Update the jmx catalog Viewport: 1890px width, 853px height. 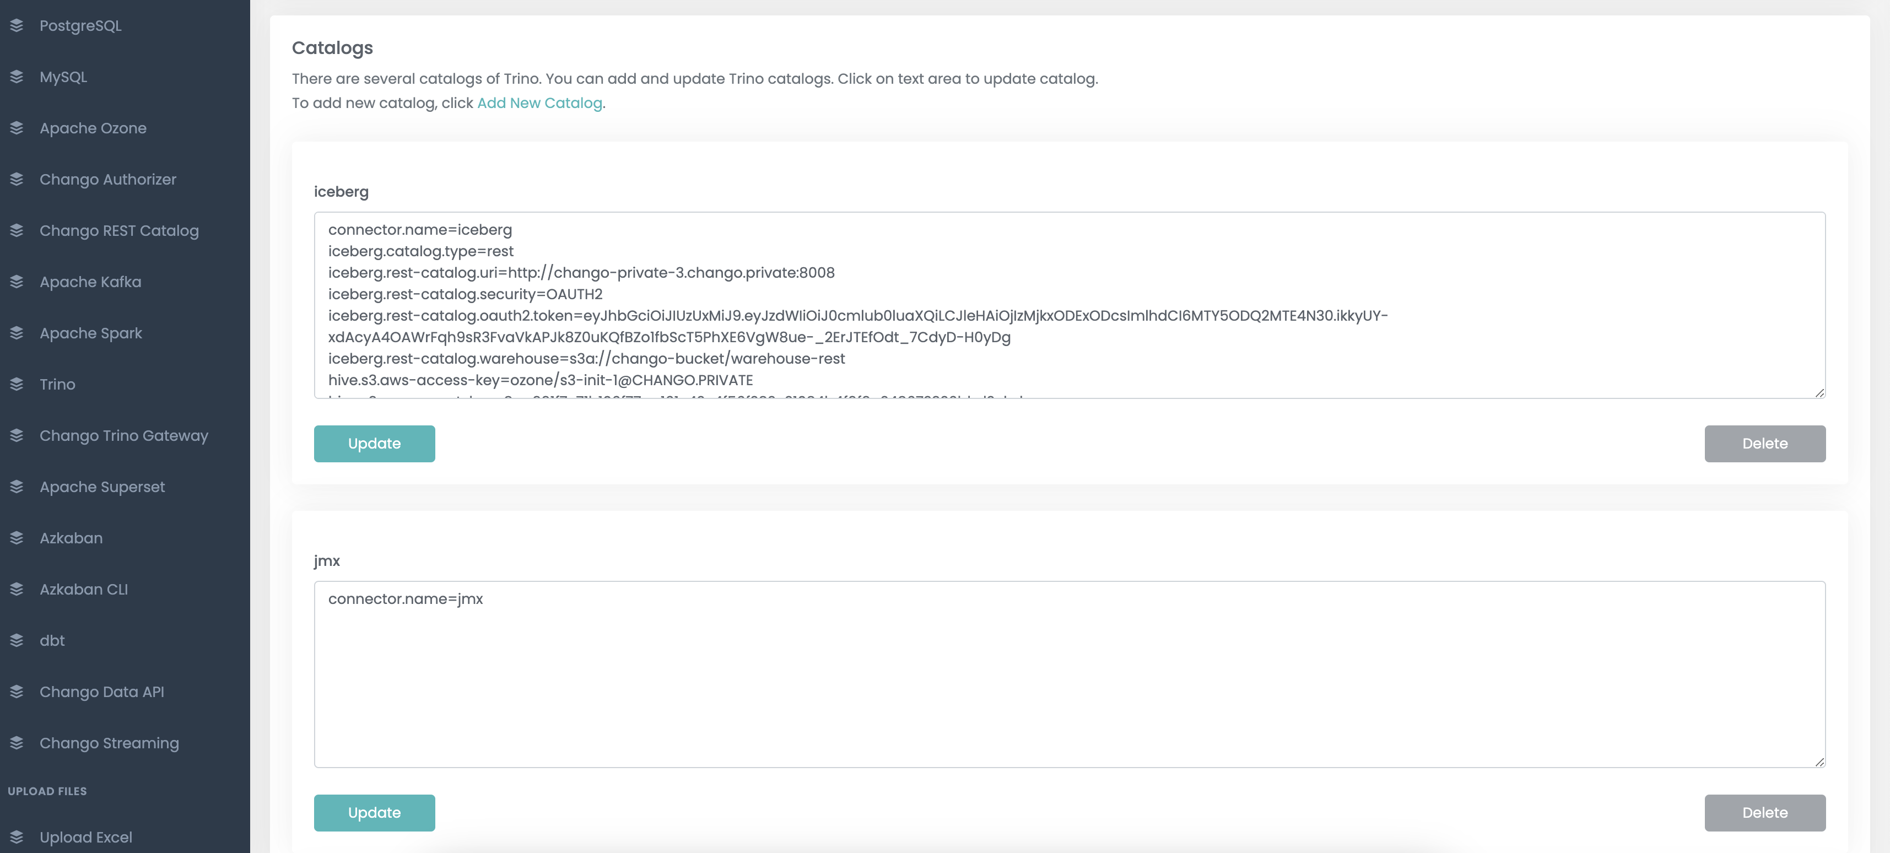[x=374, y=813]
